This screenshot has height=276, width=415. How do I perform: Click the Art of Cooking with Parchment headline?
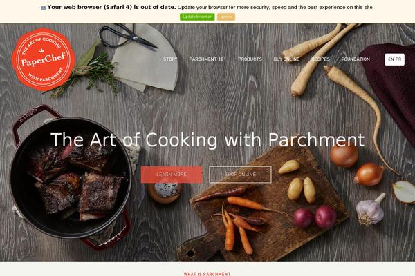(x=207, y=139)
